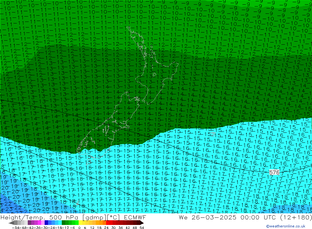The image size is (312, 229).
Task: Click the ECMWF model label
Action: [135, 217]
